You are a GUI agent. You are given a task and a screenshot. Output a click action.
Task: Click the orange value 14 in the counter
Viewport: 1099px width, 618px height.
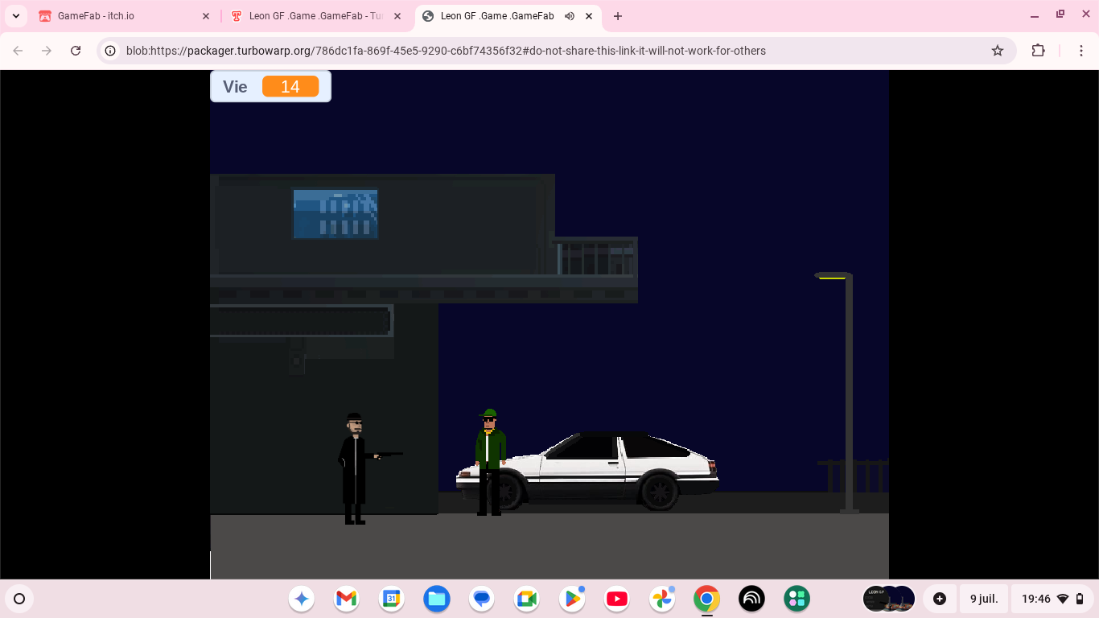pos(290,87)
